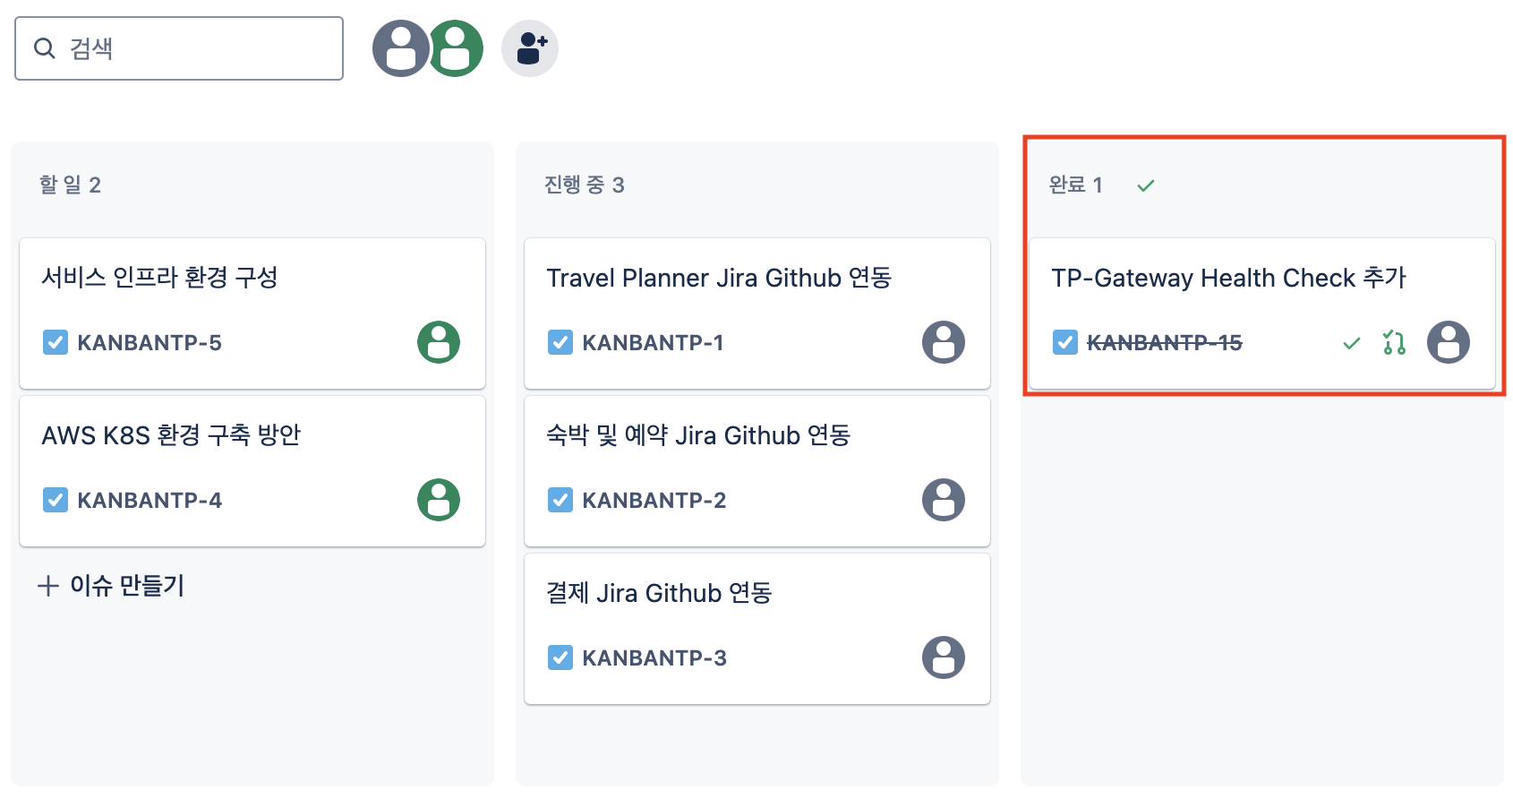Click the 검색 search input field
1513x799 pixels.
[179, 48]
